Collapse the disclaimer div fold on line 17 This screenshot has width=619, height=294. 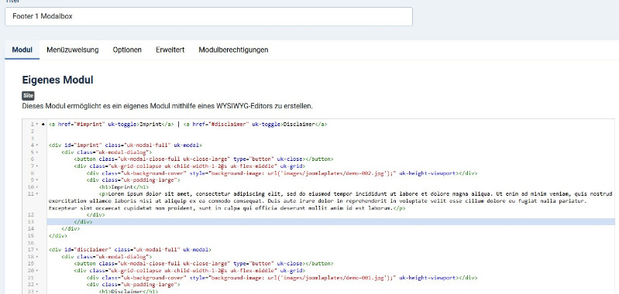click(36, 249)
